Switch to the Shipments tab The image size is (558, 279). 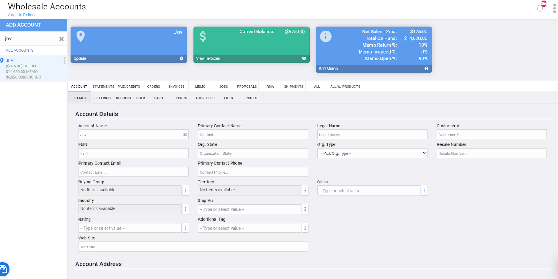tap(294, 87)
